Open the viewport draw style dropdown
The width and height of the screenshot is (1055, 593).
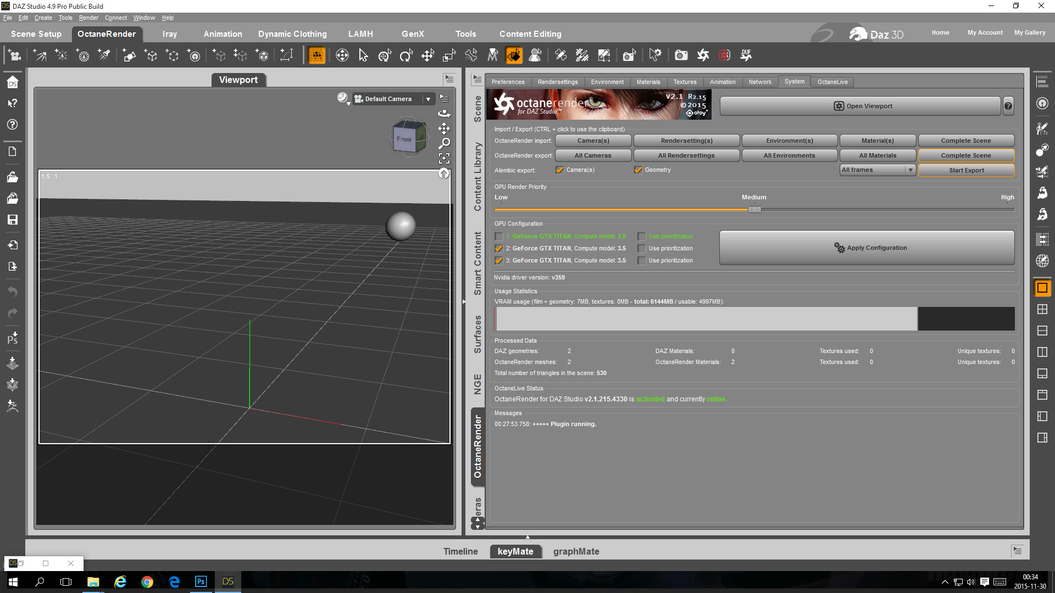343,99
